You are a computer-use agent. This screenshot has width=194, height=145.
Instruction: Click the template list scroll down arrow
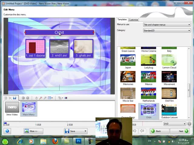pos(189,118)
